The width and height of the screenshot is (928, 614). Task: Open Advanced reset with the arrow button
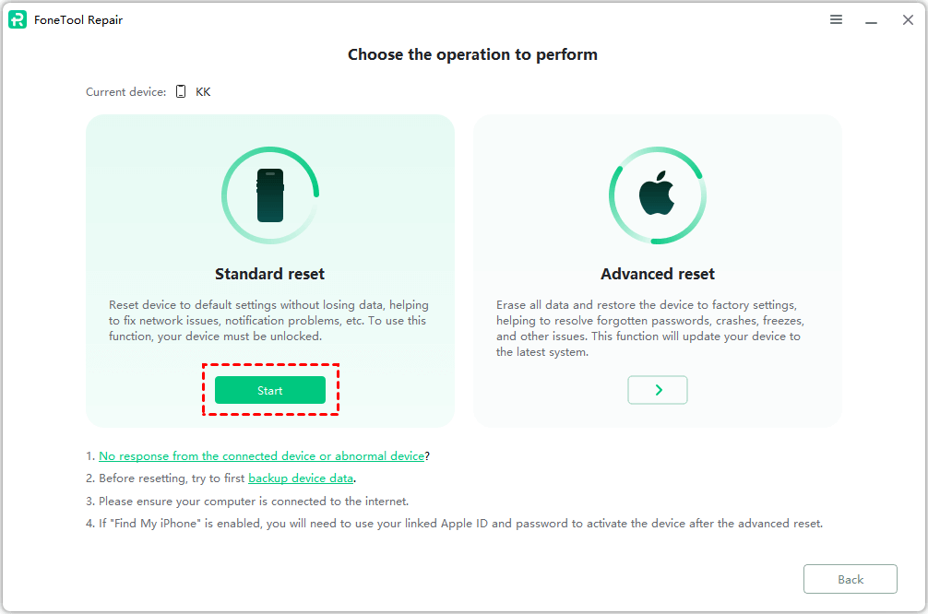tap(658, 390)
